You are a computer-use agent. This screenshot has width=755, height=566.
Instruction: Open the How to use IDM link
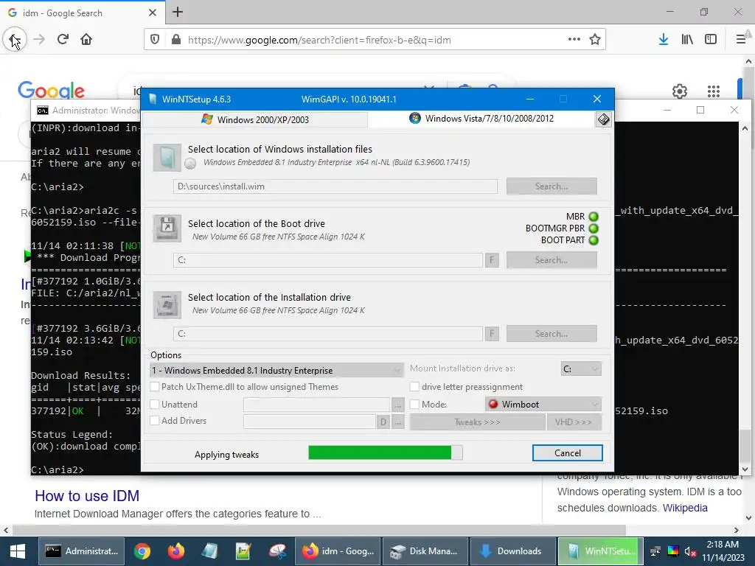pyautogui.click(x=87, y=496)
